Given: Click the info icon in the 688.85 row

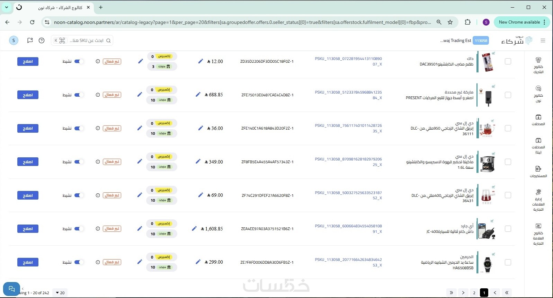Looking at the screenshot, I should click(x=98, y=95).
